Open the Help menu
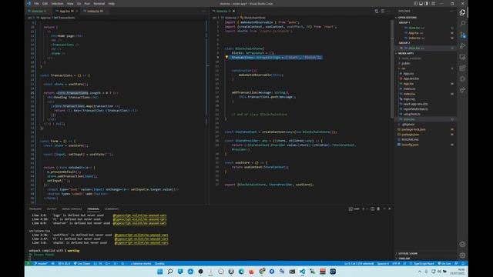Image resolution: width=493 pixels, height=277 pixels. pos(111,3)
